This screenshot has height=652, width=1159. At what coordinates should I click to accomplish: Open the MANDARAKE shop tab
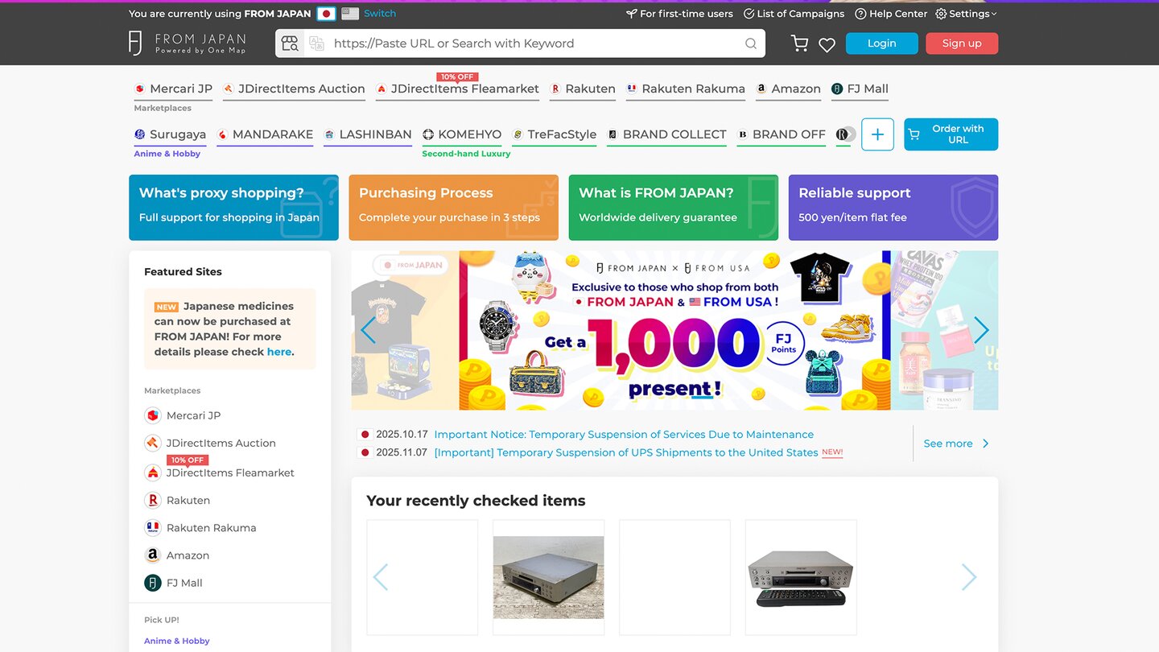(265, 134)
